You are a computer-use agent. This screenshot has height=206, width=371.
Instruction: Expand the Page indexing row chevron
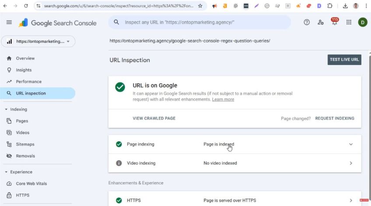coord(350,144)
